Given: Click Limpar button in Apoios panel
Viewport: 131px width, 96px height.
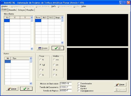Looking at the screenshot, I should (12, 89).
